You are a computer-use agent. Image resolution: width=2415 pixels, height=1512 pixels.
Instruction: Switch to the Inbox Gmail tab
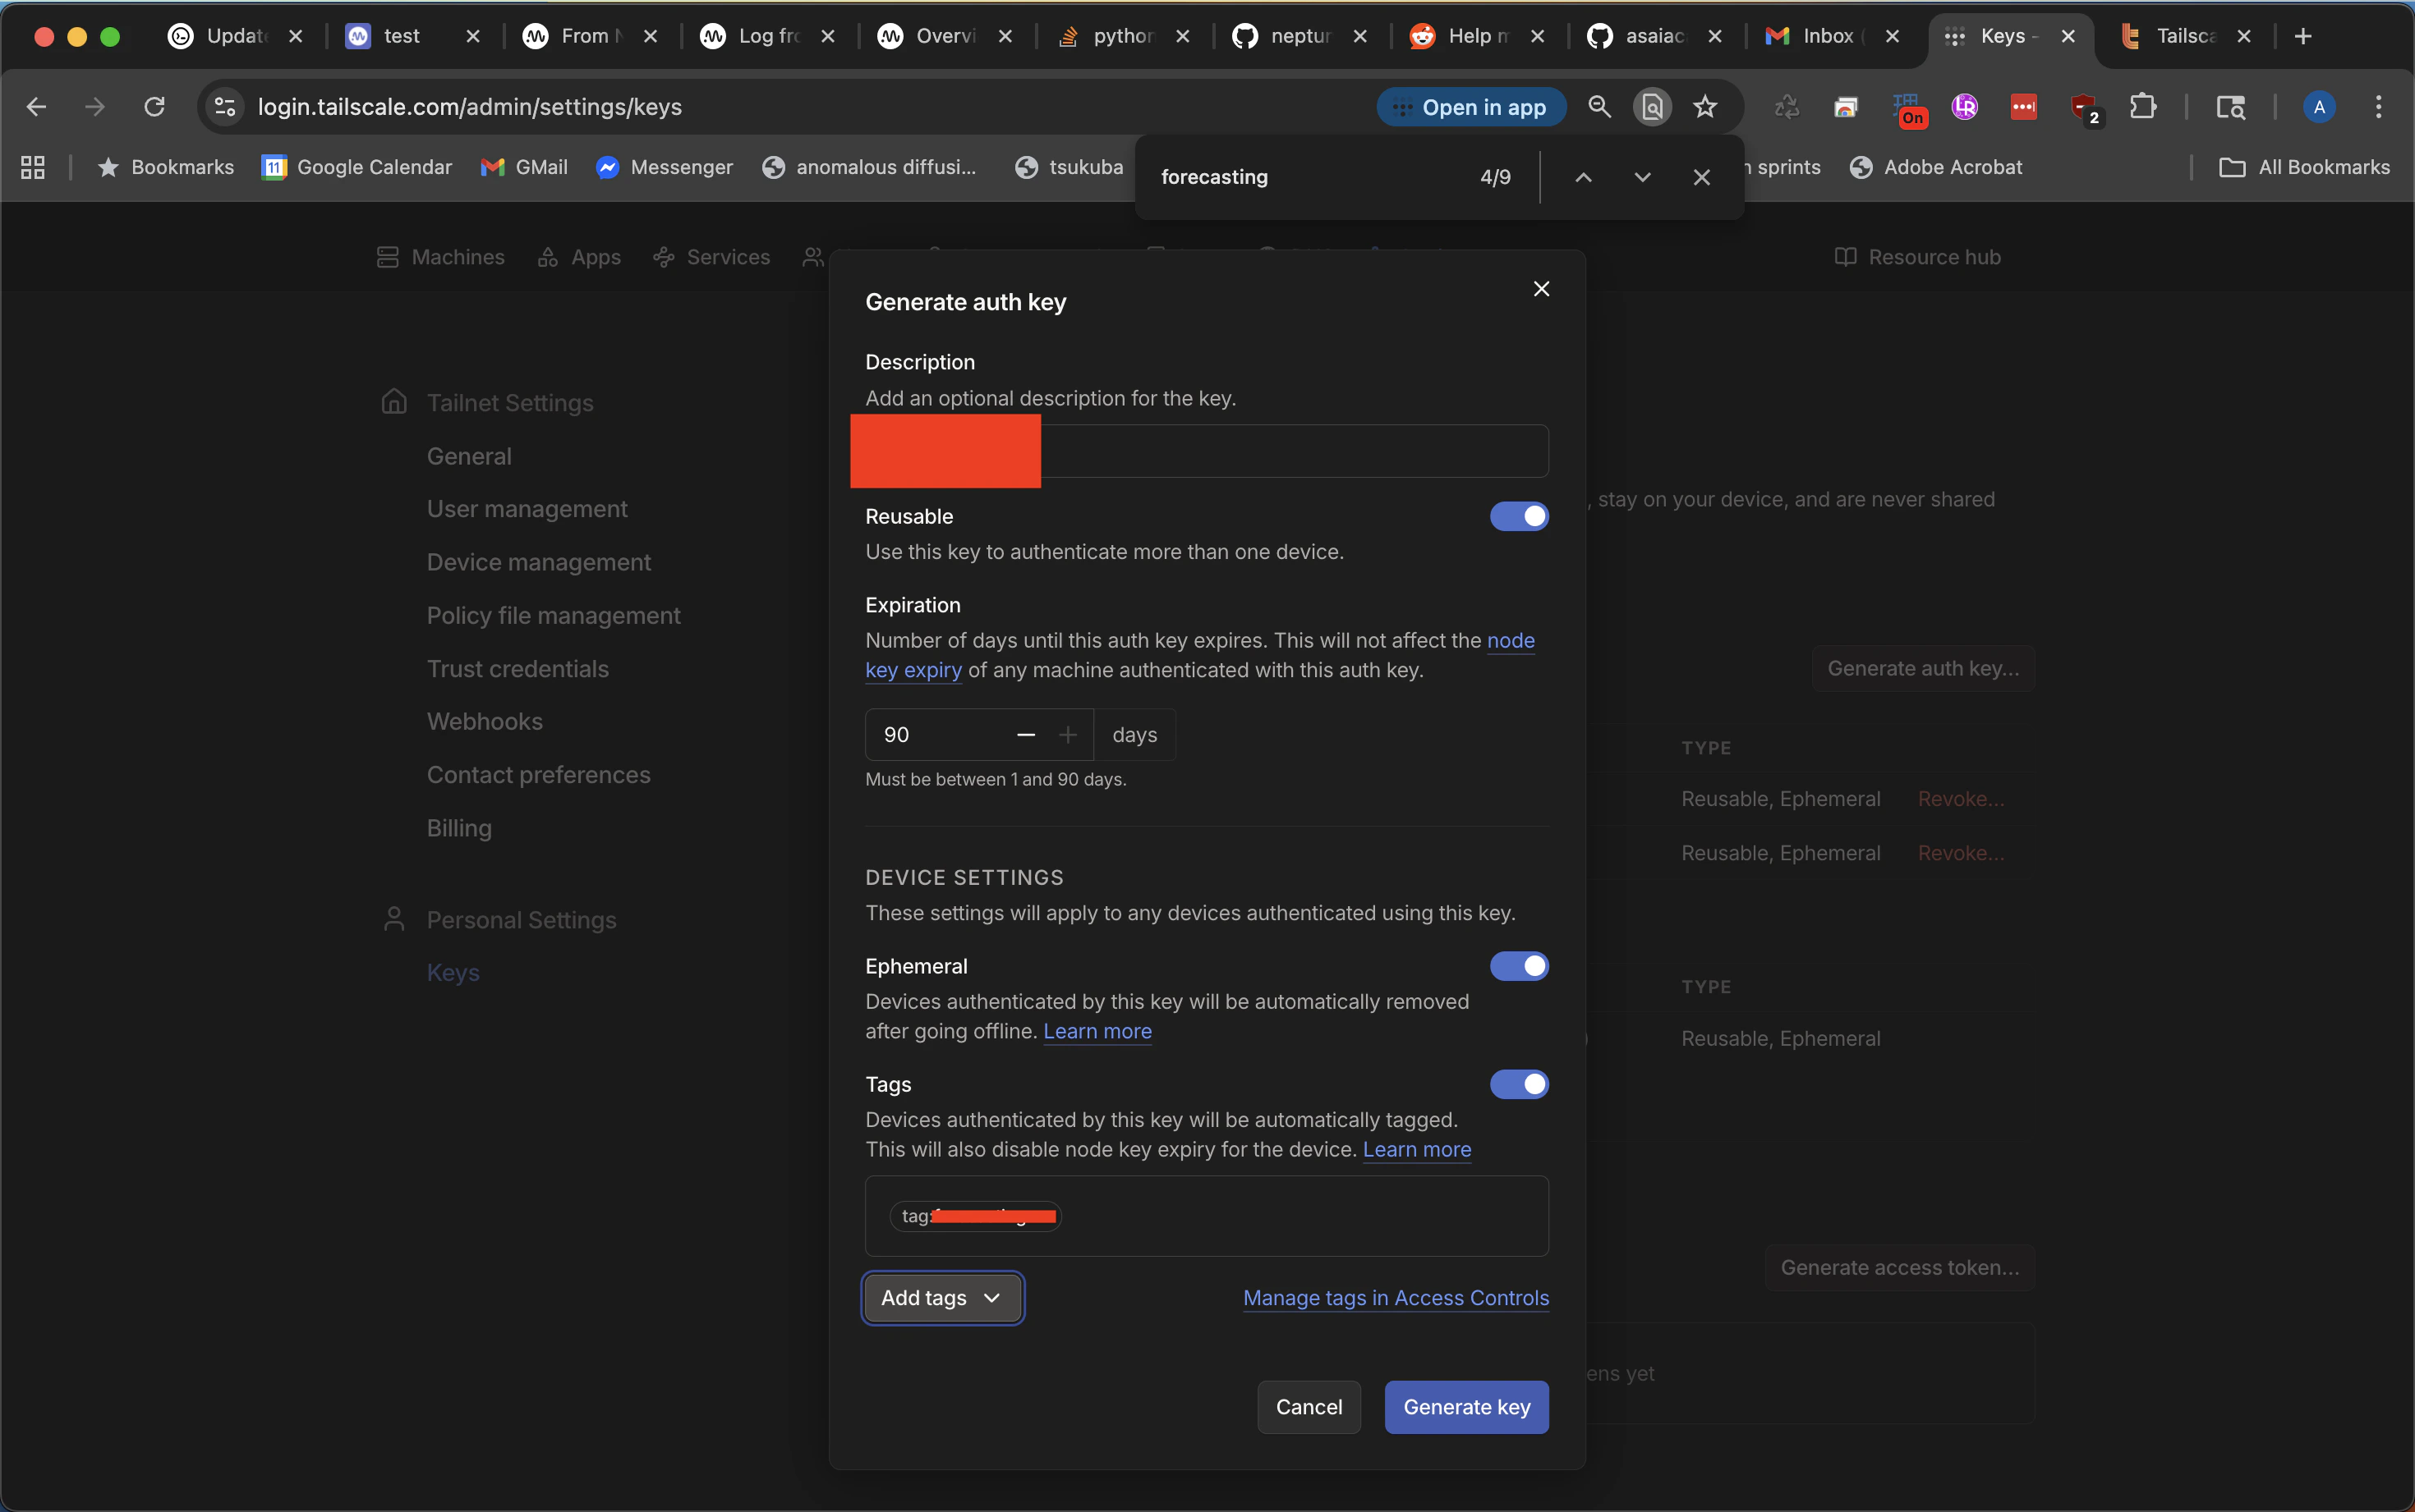pos(1832,36)
